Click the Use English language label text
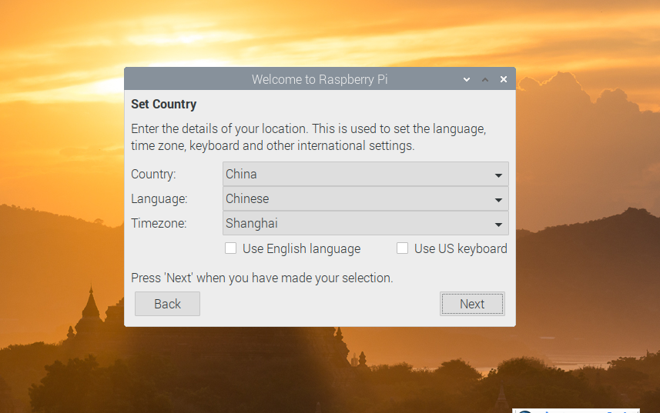Image resolution: width=660 pixels, height=413 pixels. tap(301, 248)
